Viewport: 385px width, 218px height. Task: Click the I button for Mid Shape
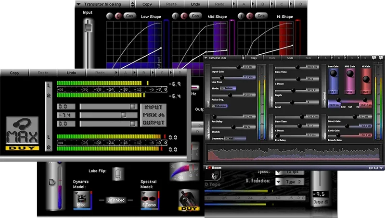coord(175,16)
